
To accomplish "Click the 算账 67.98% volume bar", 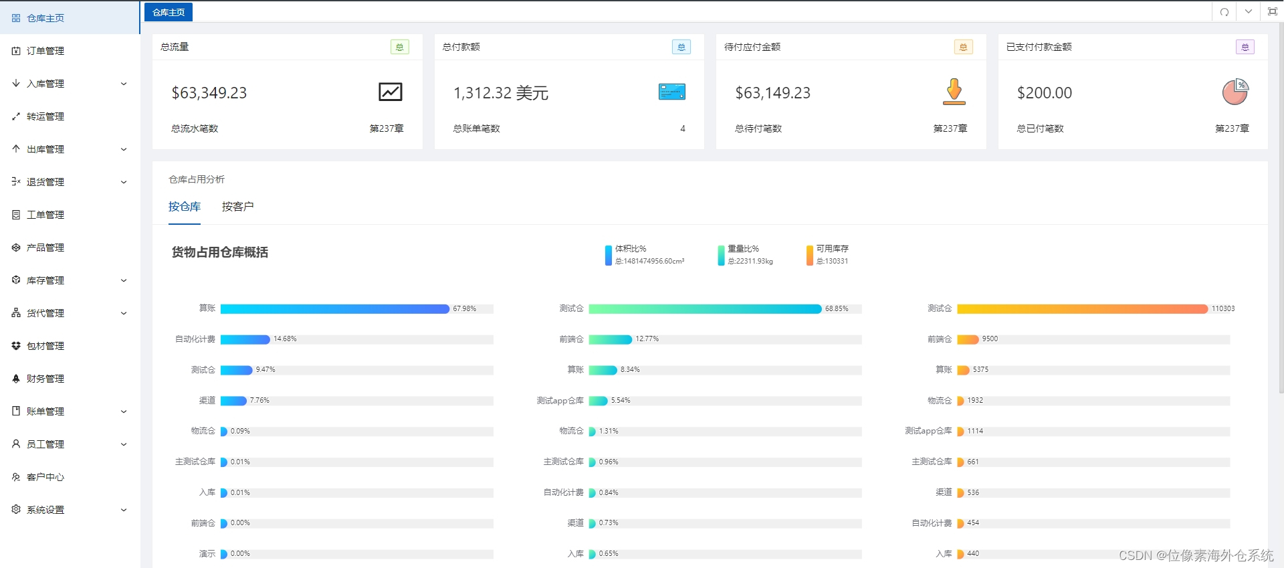I will point(335,309).
